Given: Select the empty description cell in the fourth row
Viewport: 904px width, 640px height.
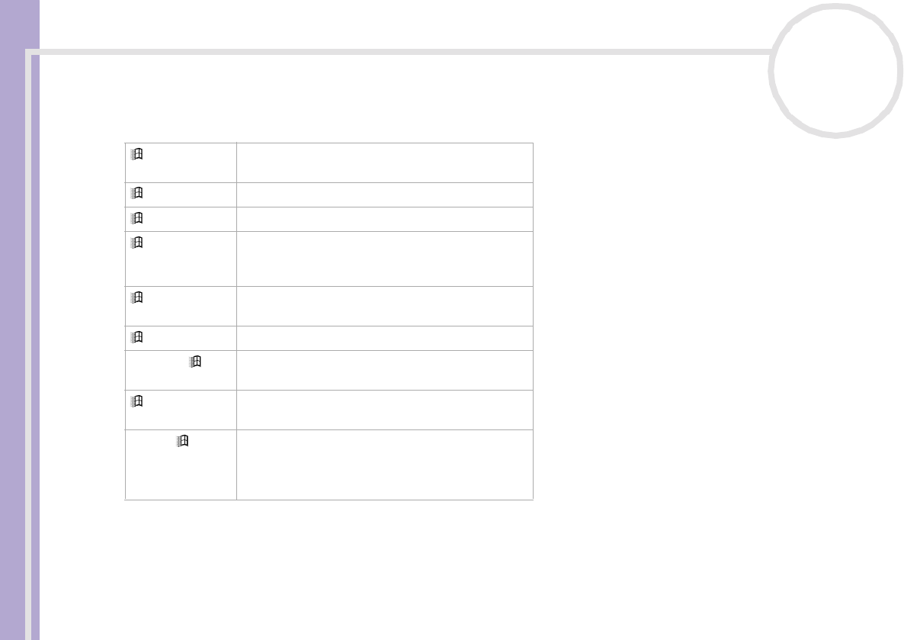Looking at the screenshot, I should (x=384, y=259).
